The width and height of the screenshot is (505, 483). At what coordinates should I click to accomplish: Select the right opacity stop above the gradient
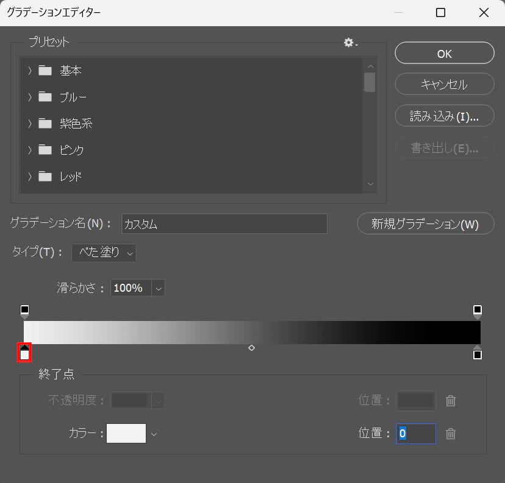coord(479,310)
